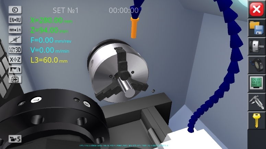Screen dimensions: 266x149
Task: Toggle Low Poly 3D rendering mode
Action: coord(15,49)
